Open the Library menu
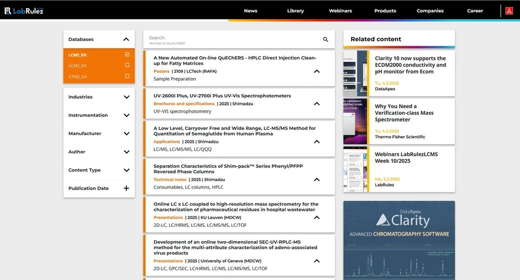The image size is (520, 280). click(295, 11)
